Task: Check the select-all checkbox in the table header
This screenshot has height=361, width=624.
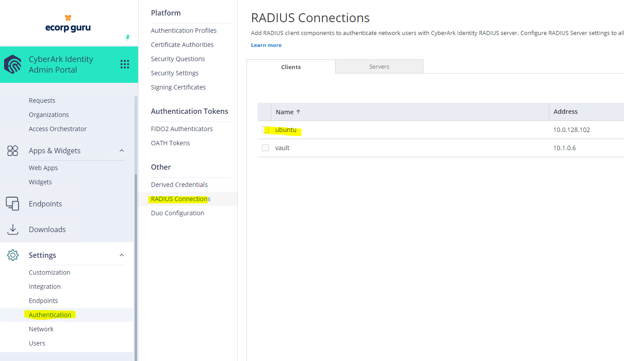Action: pos(264,112)
